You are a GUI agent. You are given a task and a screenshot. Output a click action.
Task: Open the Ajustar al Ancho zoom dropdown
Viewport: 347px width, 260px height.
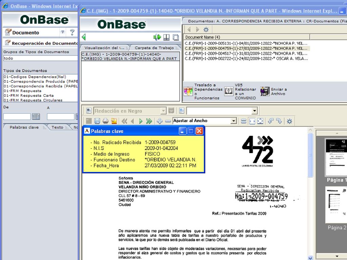click(233, 121)
